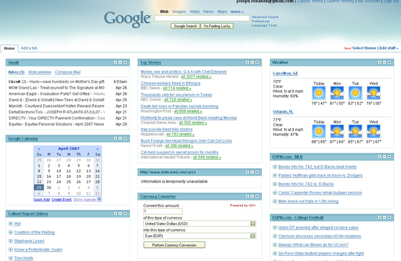Minimize the Currency Converter gadget
The height and width of the screenshot is (261, 401).
[252, 196]
